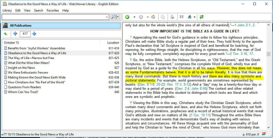
Task: Select the All Publications button
Action: point(61,26)
